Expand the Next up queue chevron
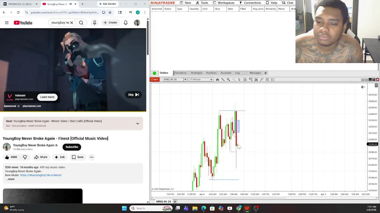Screen dimensions: 380x213 tap(138, 123)
